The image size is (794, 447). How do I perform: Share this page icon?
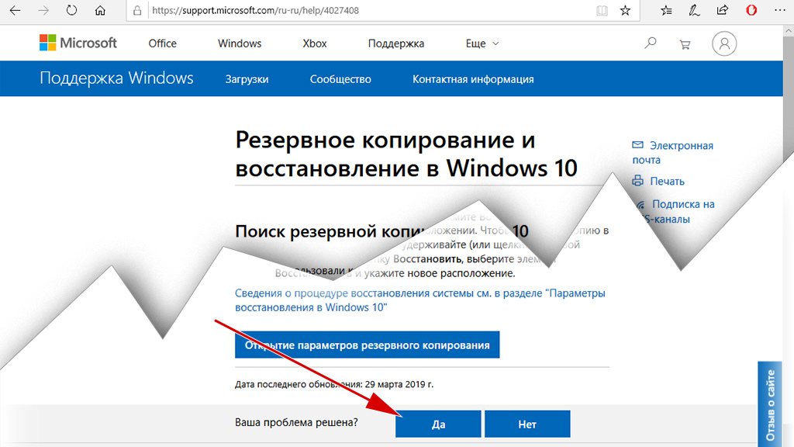pyautogui.click(x=723, y=10)
